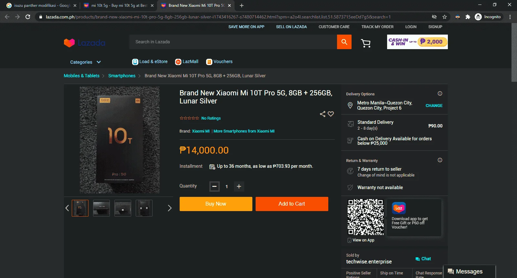Click the Add to Cart button
Screen dimensions: 517x278
click(292, 204)
